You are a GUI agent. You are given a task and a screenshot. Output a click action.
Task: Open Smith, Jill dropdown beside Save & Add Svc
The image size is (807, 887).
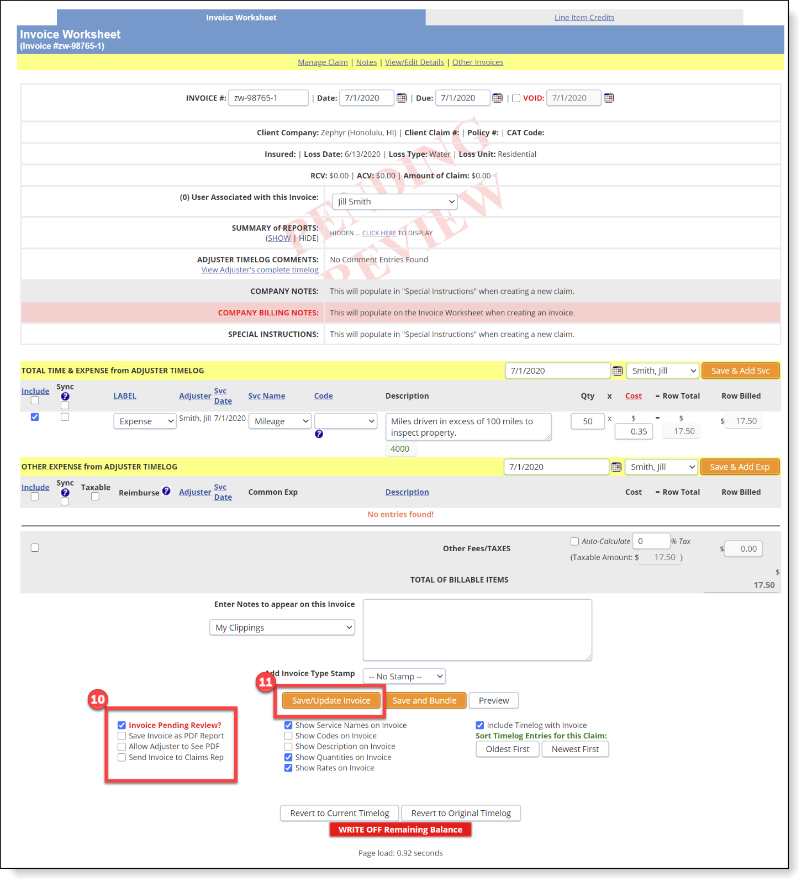[x=663, y=371]
